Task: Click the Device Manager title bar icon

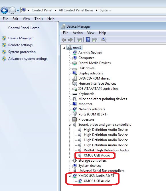Action: tap(63, 27)
